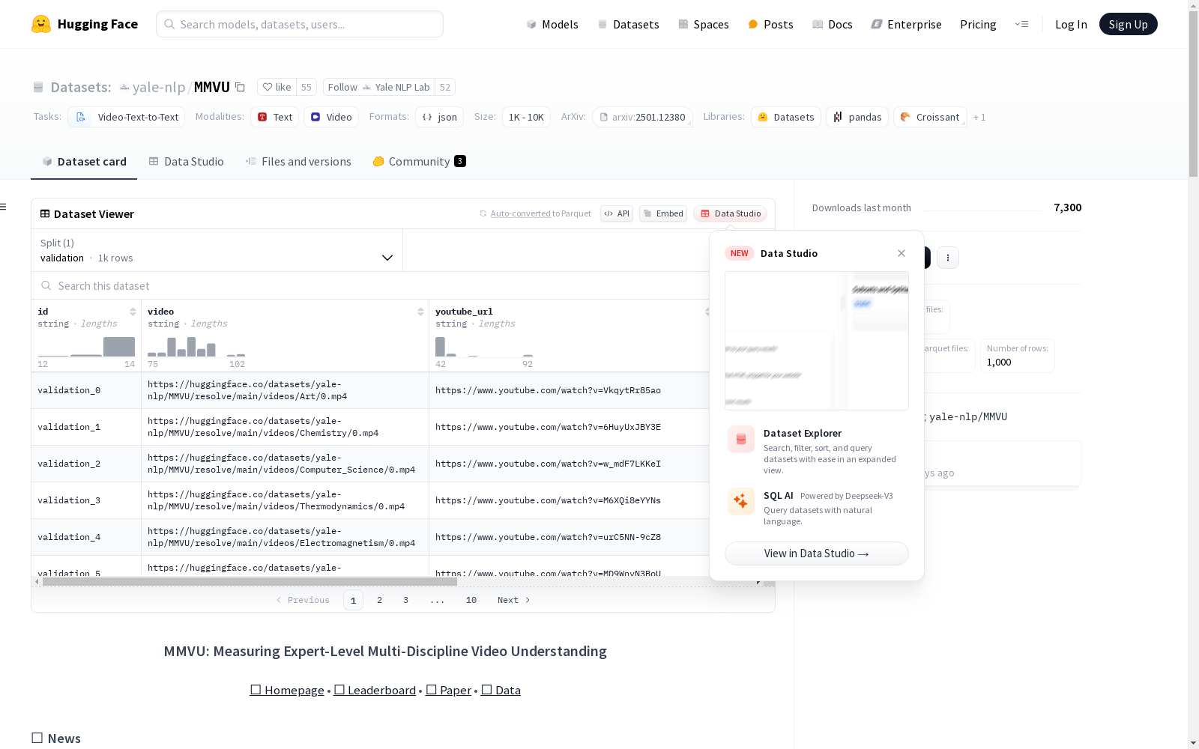Copy the dataset name MMVU with the copy icon
The image size is (1199, 749).
(240, 87)
